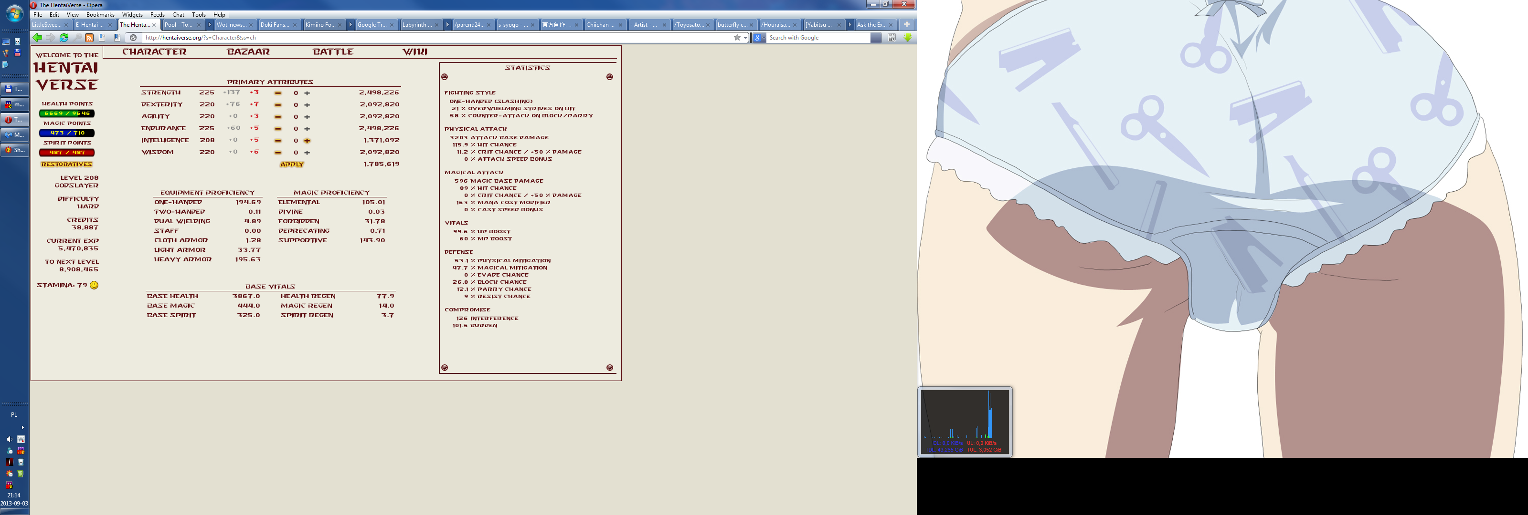Click the HentaiVerse logo text
The image size is (1528, 515).
tap(66, 76)
